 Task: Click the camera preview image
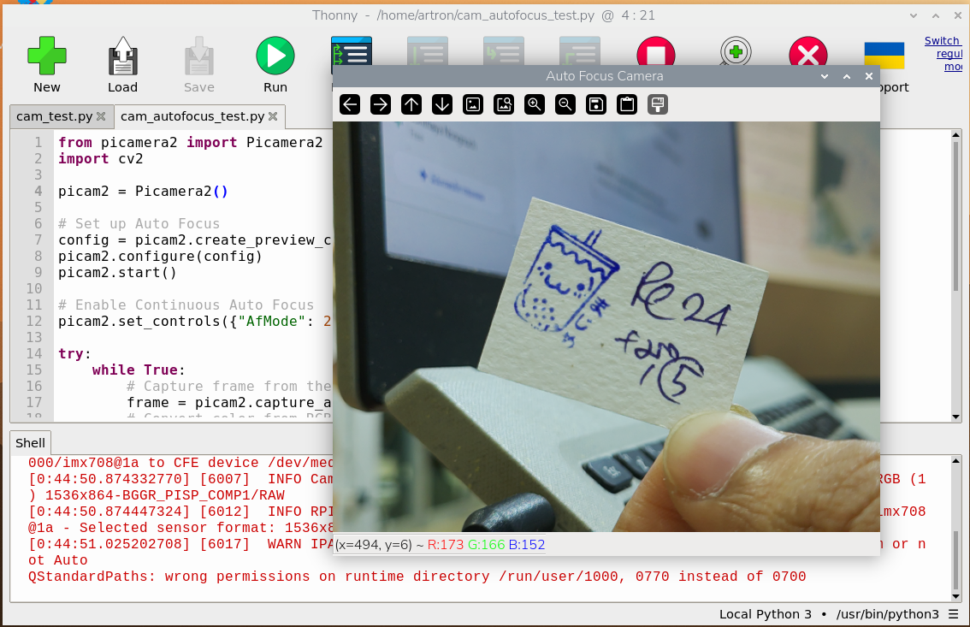[606, 325]
